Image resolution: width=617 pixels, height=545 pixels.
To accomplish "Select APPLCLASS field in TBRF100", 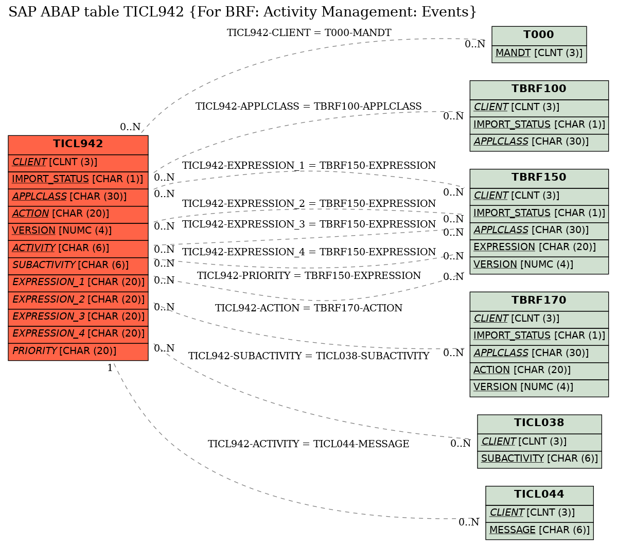I will point(539,142).
